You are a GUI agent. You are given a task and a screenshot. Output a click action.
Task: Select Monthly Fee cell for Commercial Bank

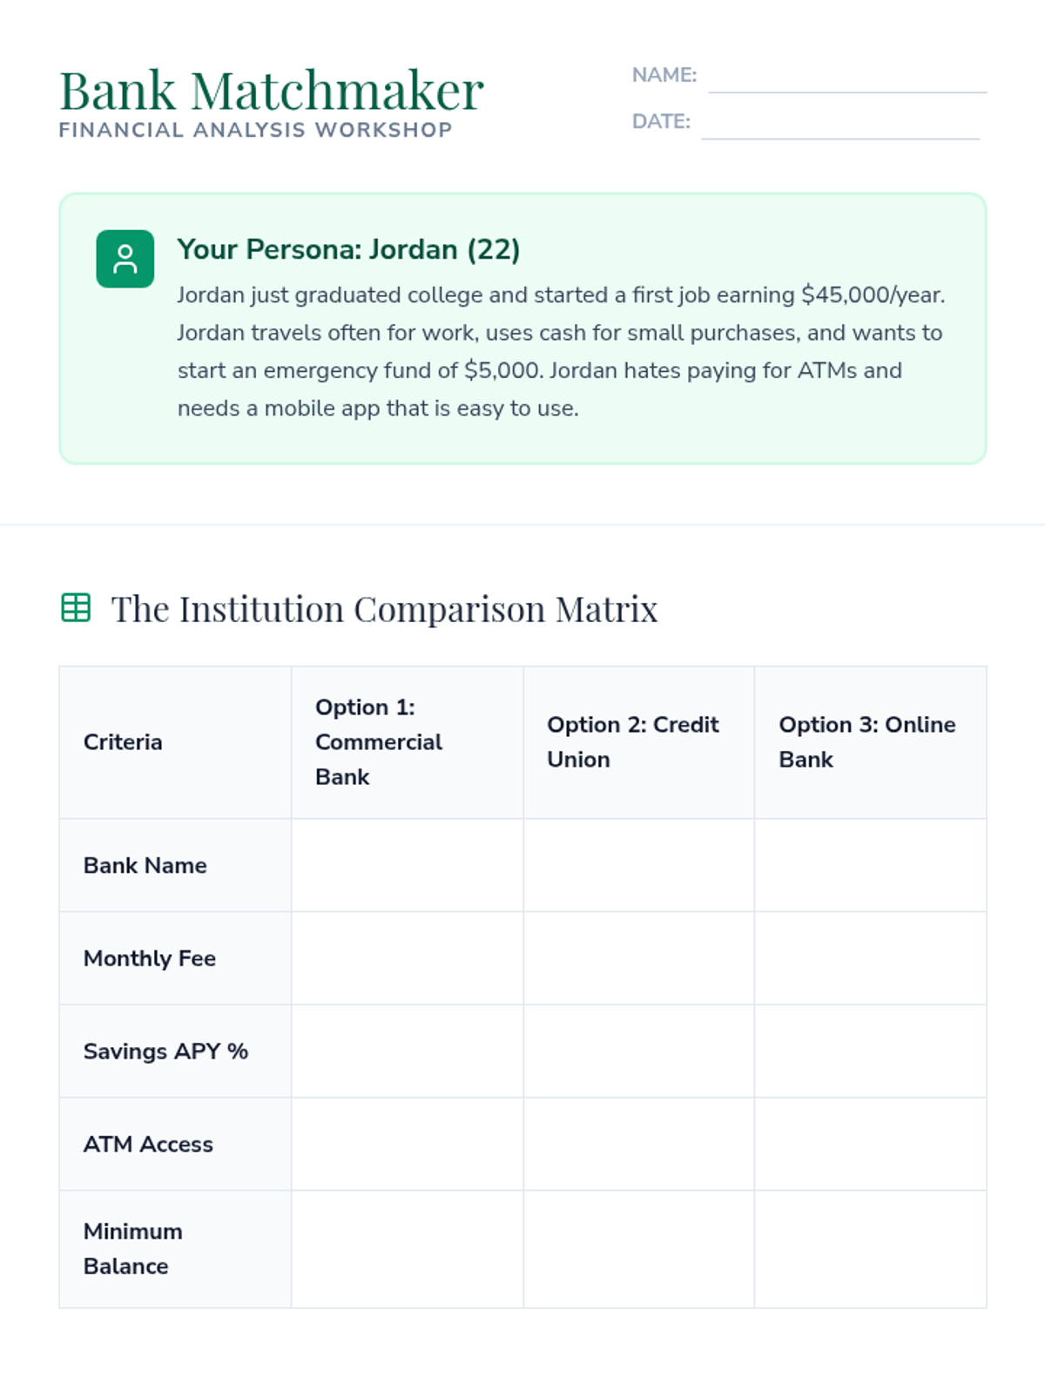click(x=407, y=958)
